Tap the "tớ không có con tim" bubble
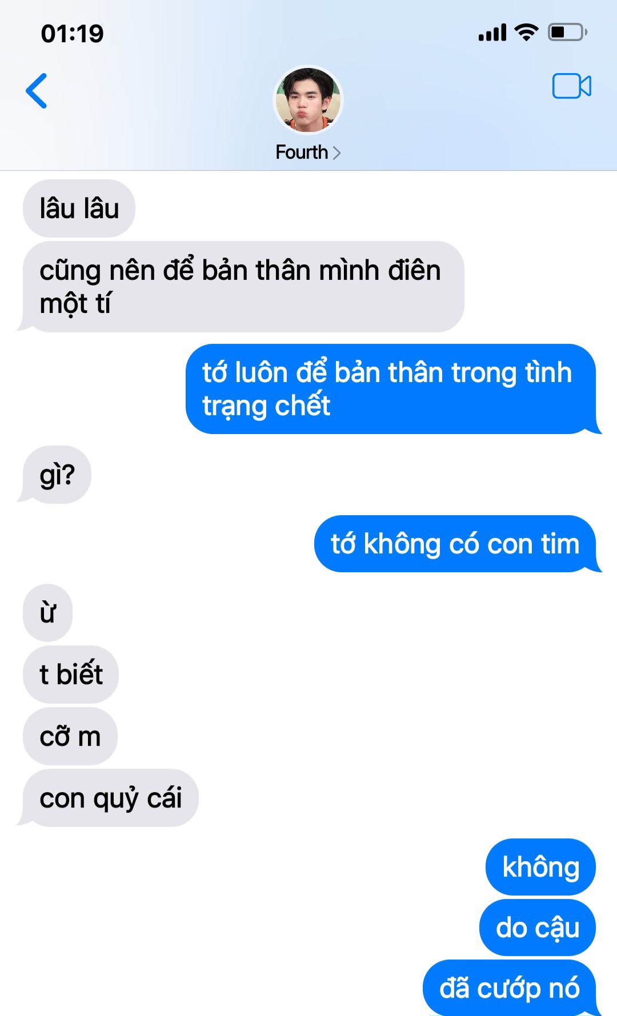Viewport: 617px width, 1016px height. pos(457,544)
